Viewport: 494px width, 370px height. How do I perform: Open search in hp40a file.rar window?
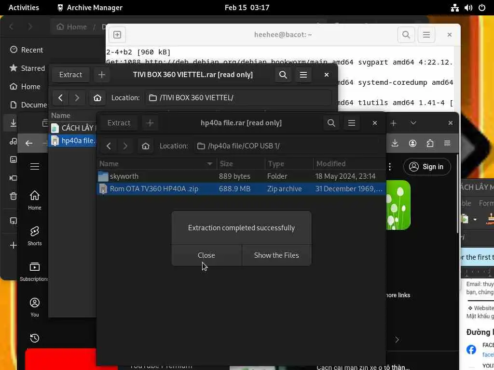[x=331, y=123]
